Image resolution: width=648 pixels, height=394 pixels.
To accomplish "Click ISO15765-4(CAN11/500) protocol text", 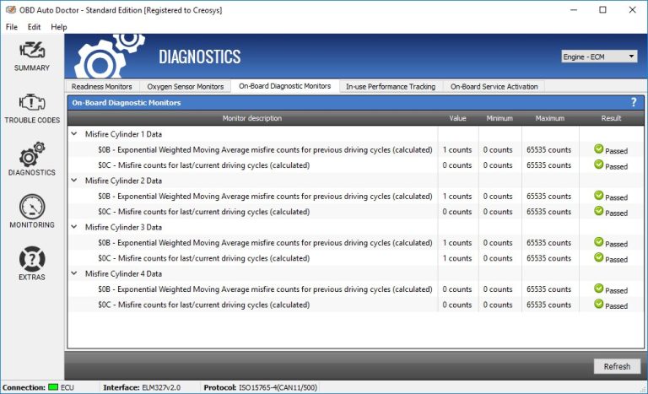I will click(x=278, y=387).
